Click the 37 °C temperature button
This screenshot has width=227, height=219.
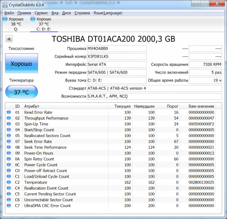21,92
